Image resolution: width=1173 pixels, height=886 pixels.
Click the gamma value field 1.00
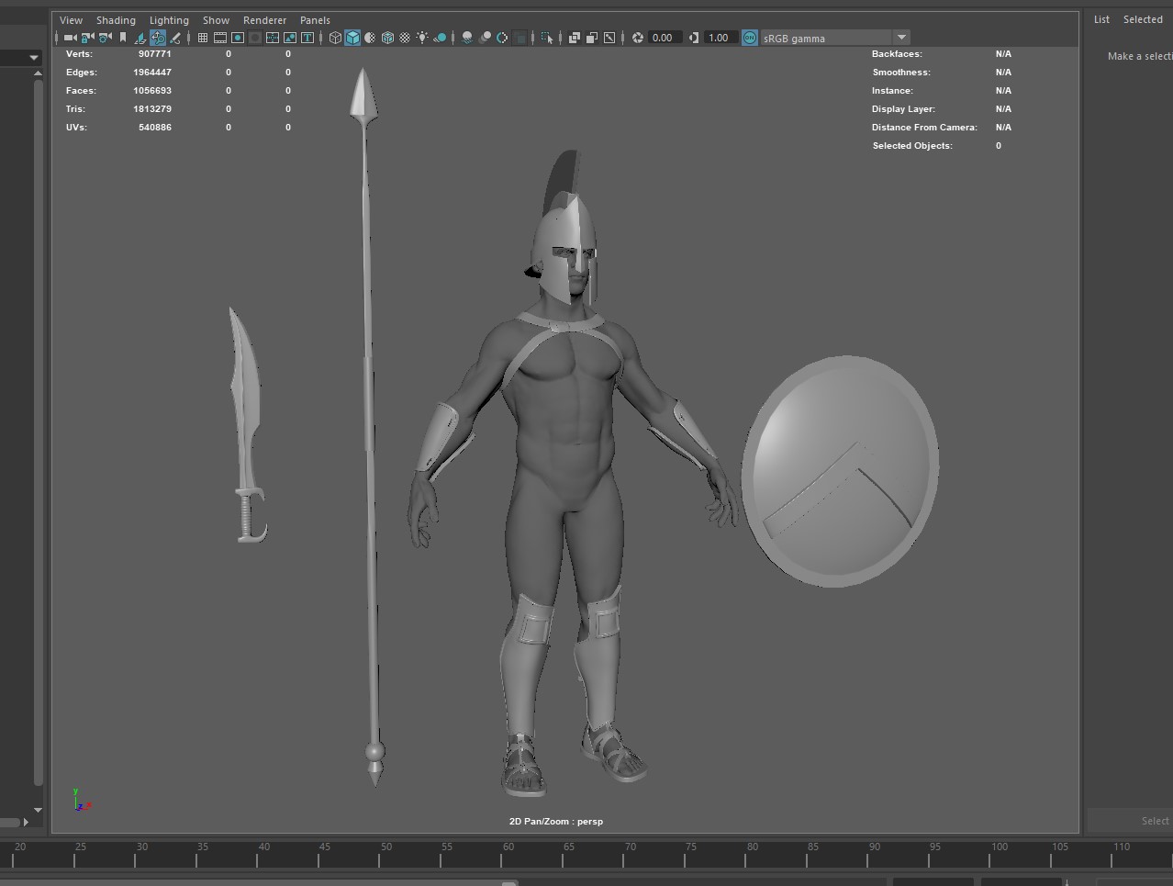(719, 38)
